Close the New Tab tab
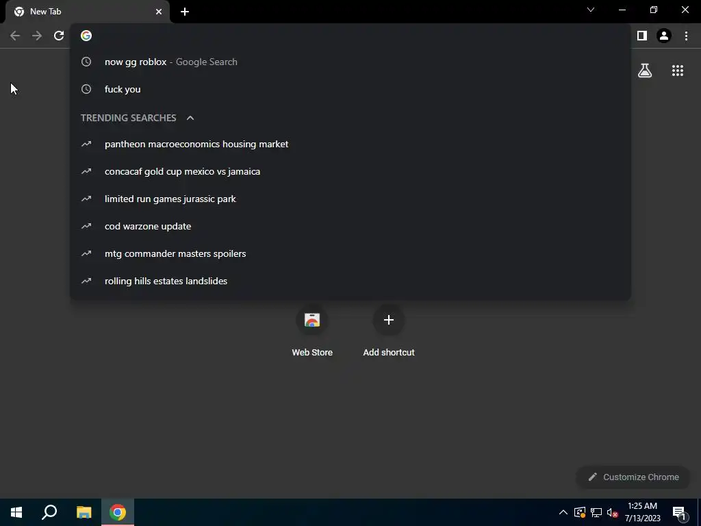701x526 pixels. click(159, 12)
